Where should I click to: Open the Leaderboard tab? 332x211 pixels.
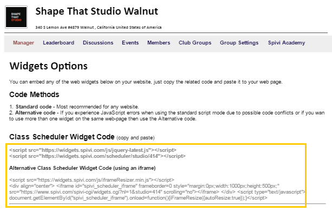(x=58, y=43)
